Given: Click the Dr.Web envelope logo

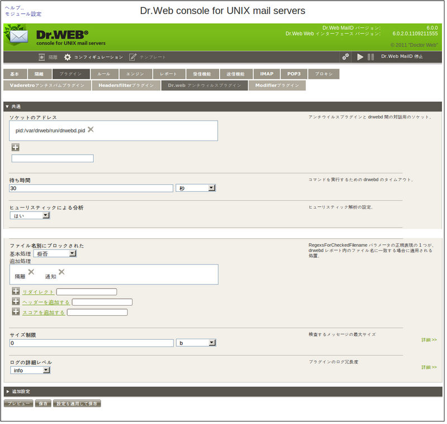Looking at the screenshot, I should [x=16, y=35].
